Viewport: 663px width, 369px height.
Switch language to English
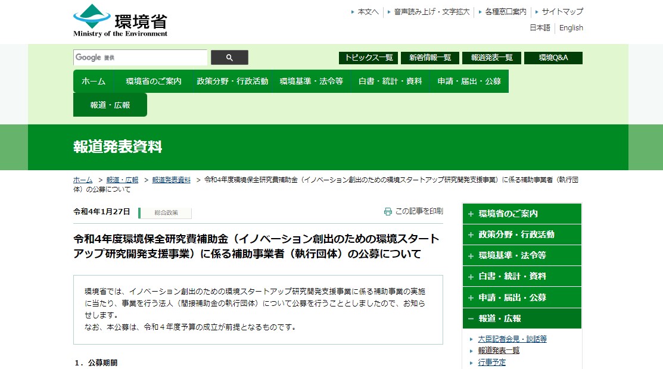[571, 28]
